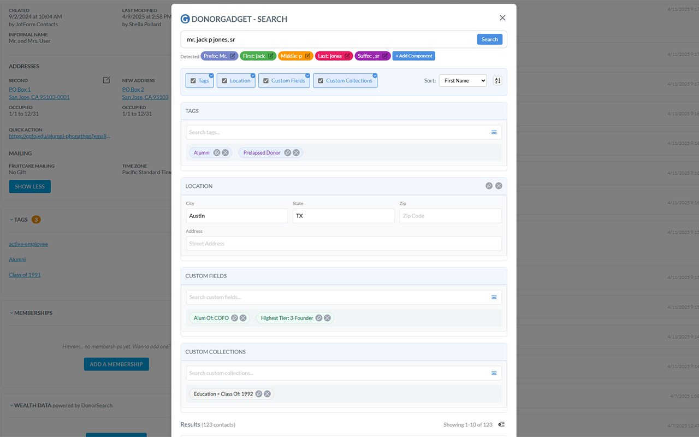Open results list view options icon

[x=501, y=424]
